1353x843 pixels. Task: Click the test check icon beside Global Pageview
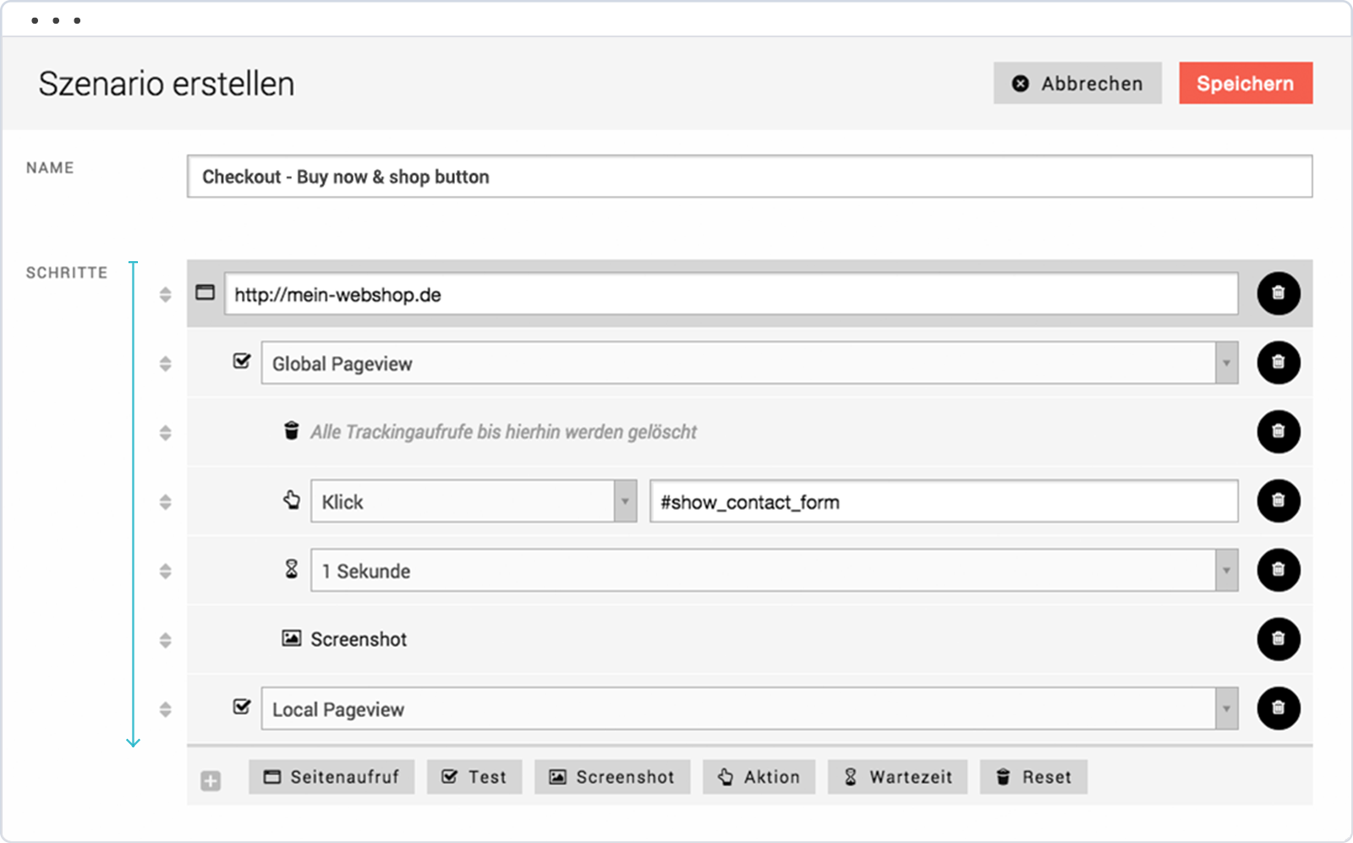242,361
